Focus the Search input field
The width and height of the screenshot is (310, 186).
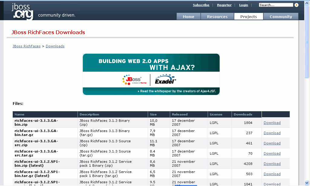tap(276, 5)
